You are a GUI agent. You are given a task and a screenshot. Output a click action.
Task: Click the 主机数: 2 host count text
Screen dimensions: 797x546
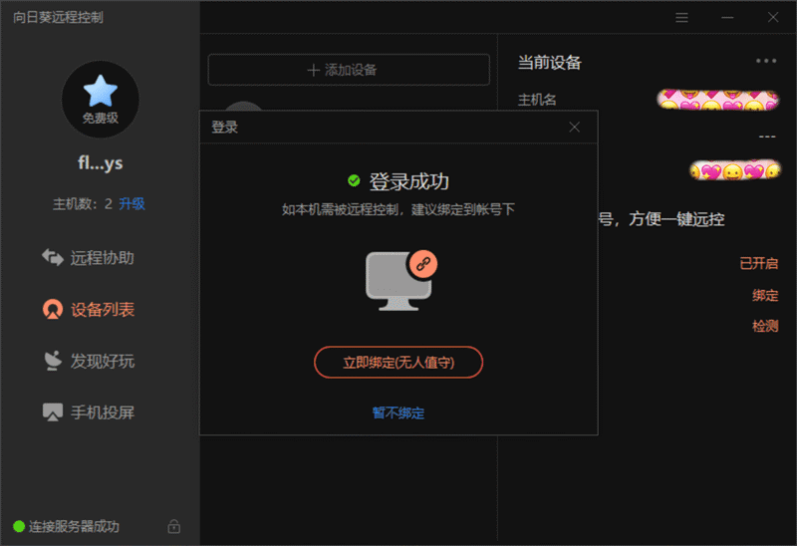(x=83, y=204)
